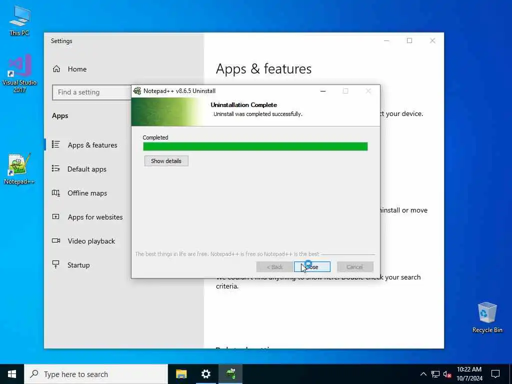Minimize the Settings window
The image size is (512, 384).
click(x=386, y=41)
